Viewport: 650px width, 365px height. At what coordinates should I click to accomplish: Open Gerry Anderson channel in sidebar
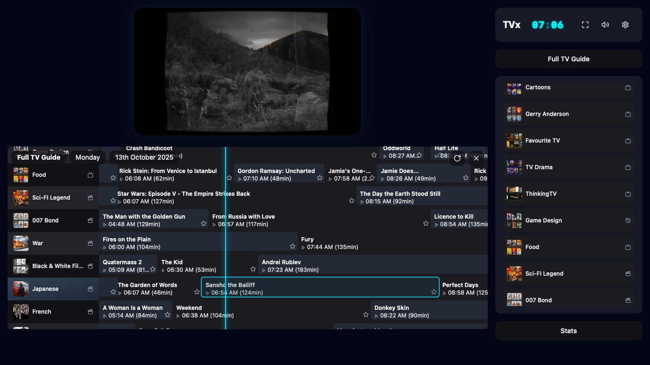[569, 114]
